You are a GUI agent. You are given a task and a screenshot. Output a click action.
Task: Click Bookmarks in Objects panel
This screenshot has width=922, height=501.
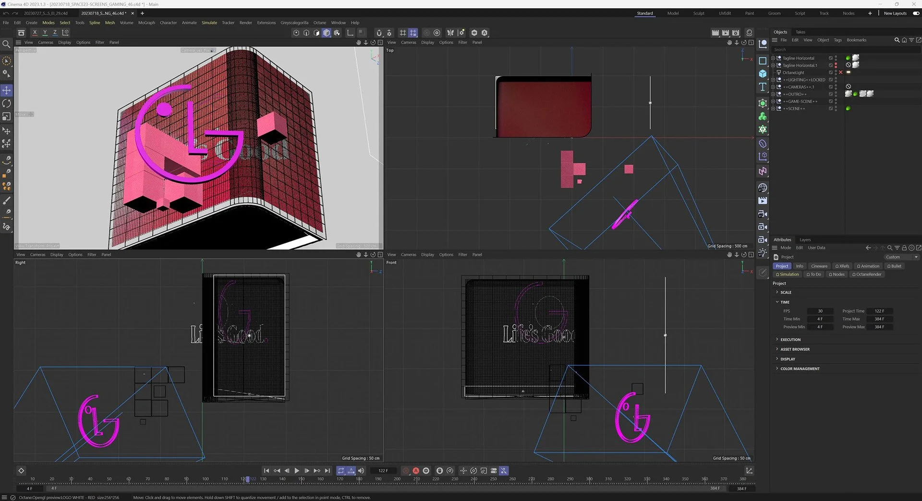coord(856,40)
